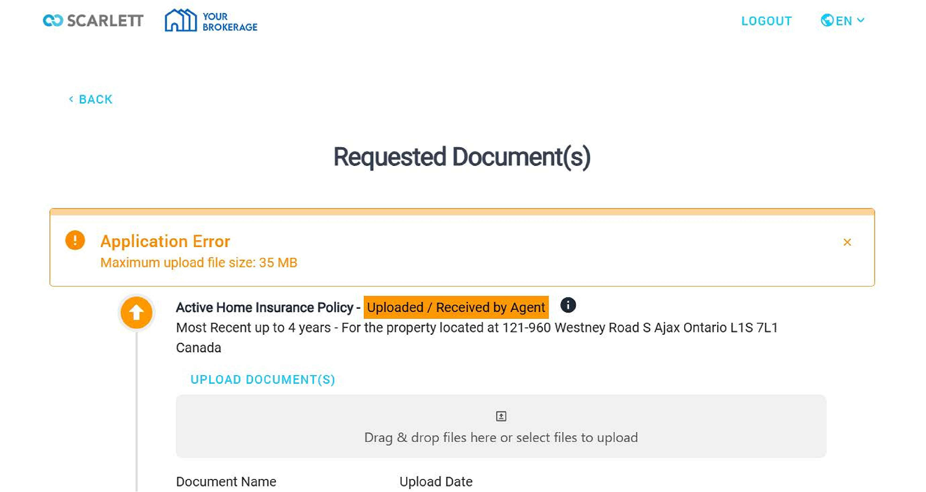
Task: Click the Document Name column header
Action: pos(226,481)
